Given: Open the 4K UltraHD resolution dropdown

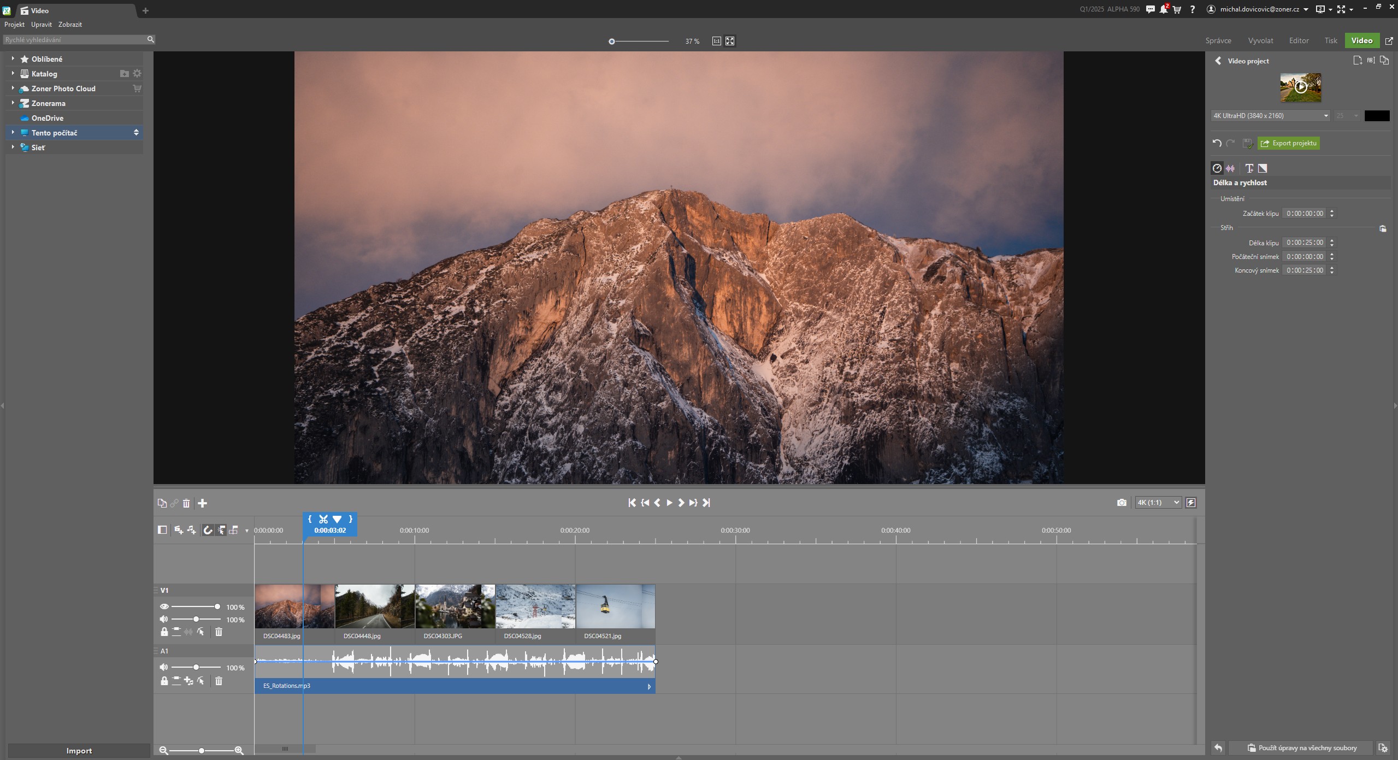Looking at the screenshot, I should [x=1270, y=116].
